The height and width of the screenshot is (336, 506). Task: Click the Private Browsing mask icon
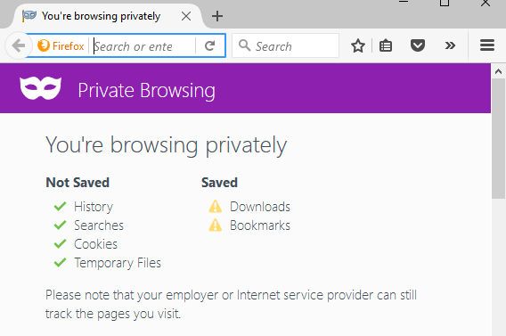pos(40,88)
